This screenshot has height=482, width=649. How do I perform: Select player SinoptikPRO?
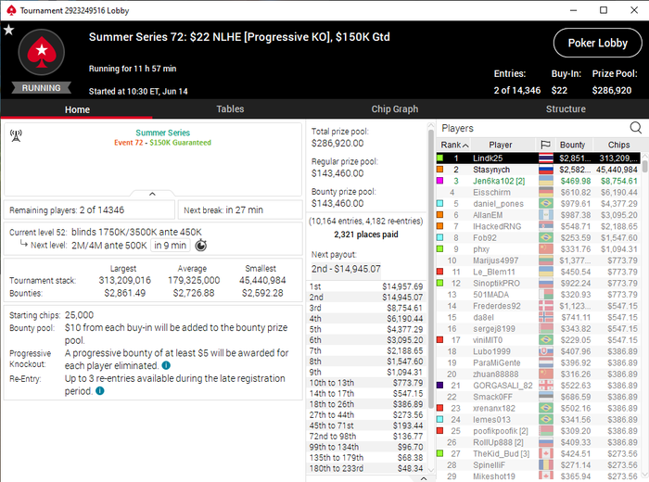tap(538, 284)
